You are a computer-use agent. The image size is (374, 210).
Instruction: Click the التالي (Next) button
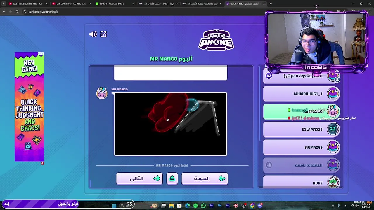point(139,178)
